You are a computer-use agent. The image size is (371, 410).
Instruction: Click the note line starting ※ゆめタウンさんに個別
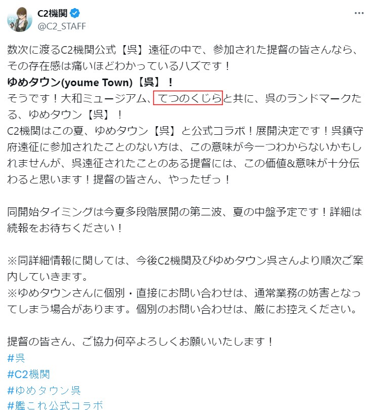coord(184,293)
